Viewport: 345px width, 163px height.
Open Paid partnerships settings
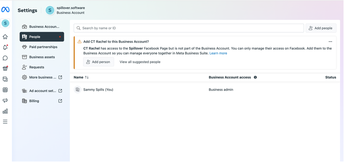pyautogui.click(x=42, y=47)
